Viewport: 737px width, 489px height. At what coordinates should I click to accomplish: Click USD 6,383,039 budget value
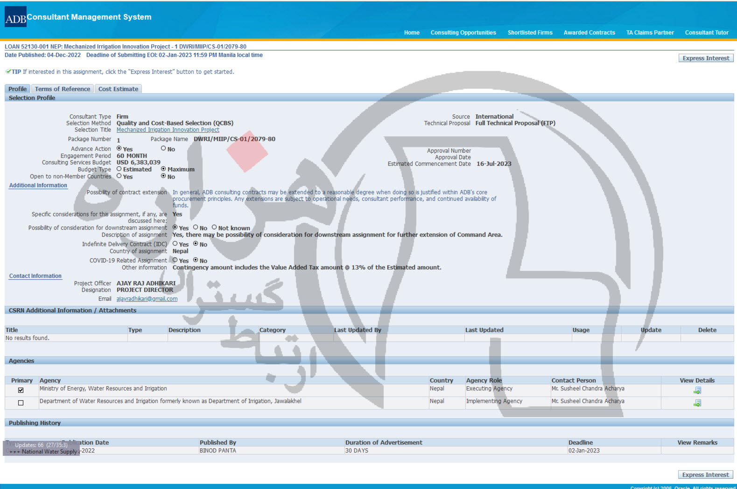point(139,163)
